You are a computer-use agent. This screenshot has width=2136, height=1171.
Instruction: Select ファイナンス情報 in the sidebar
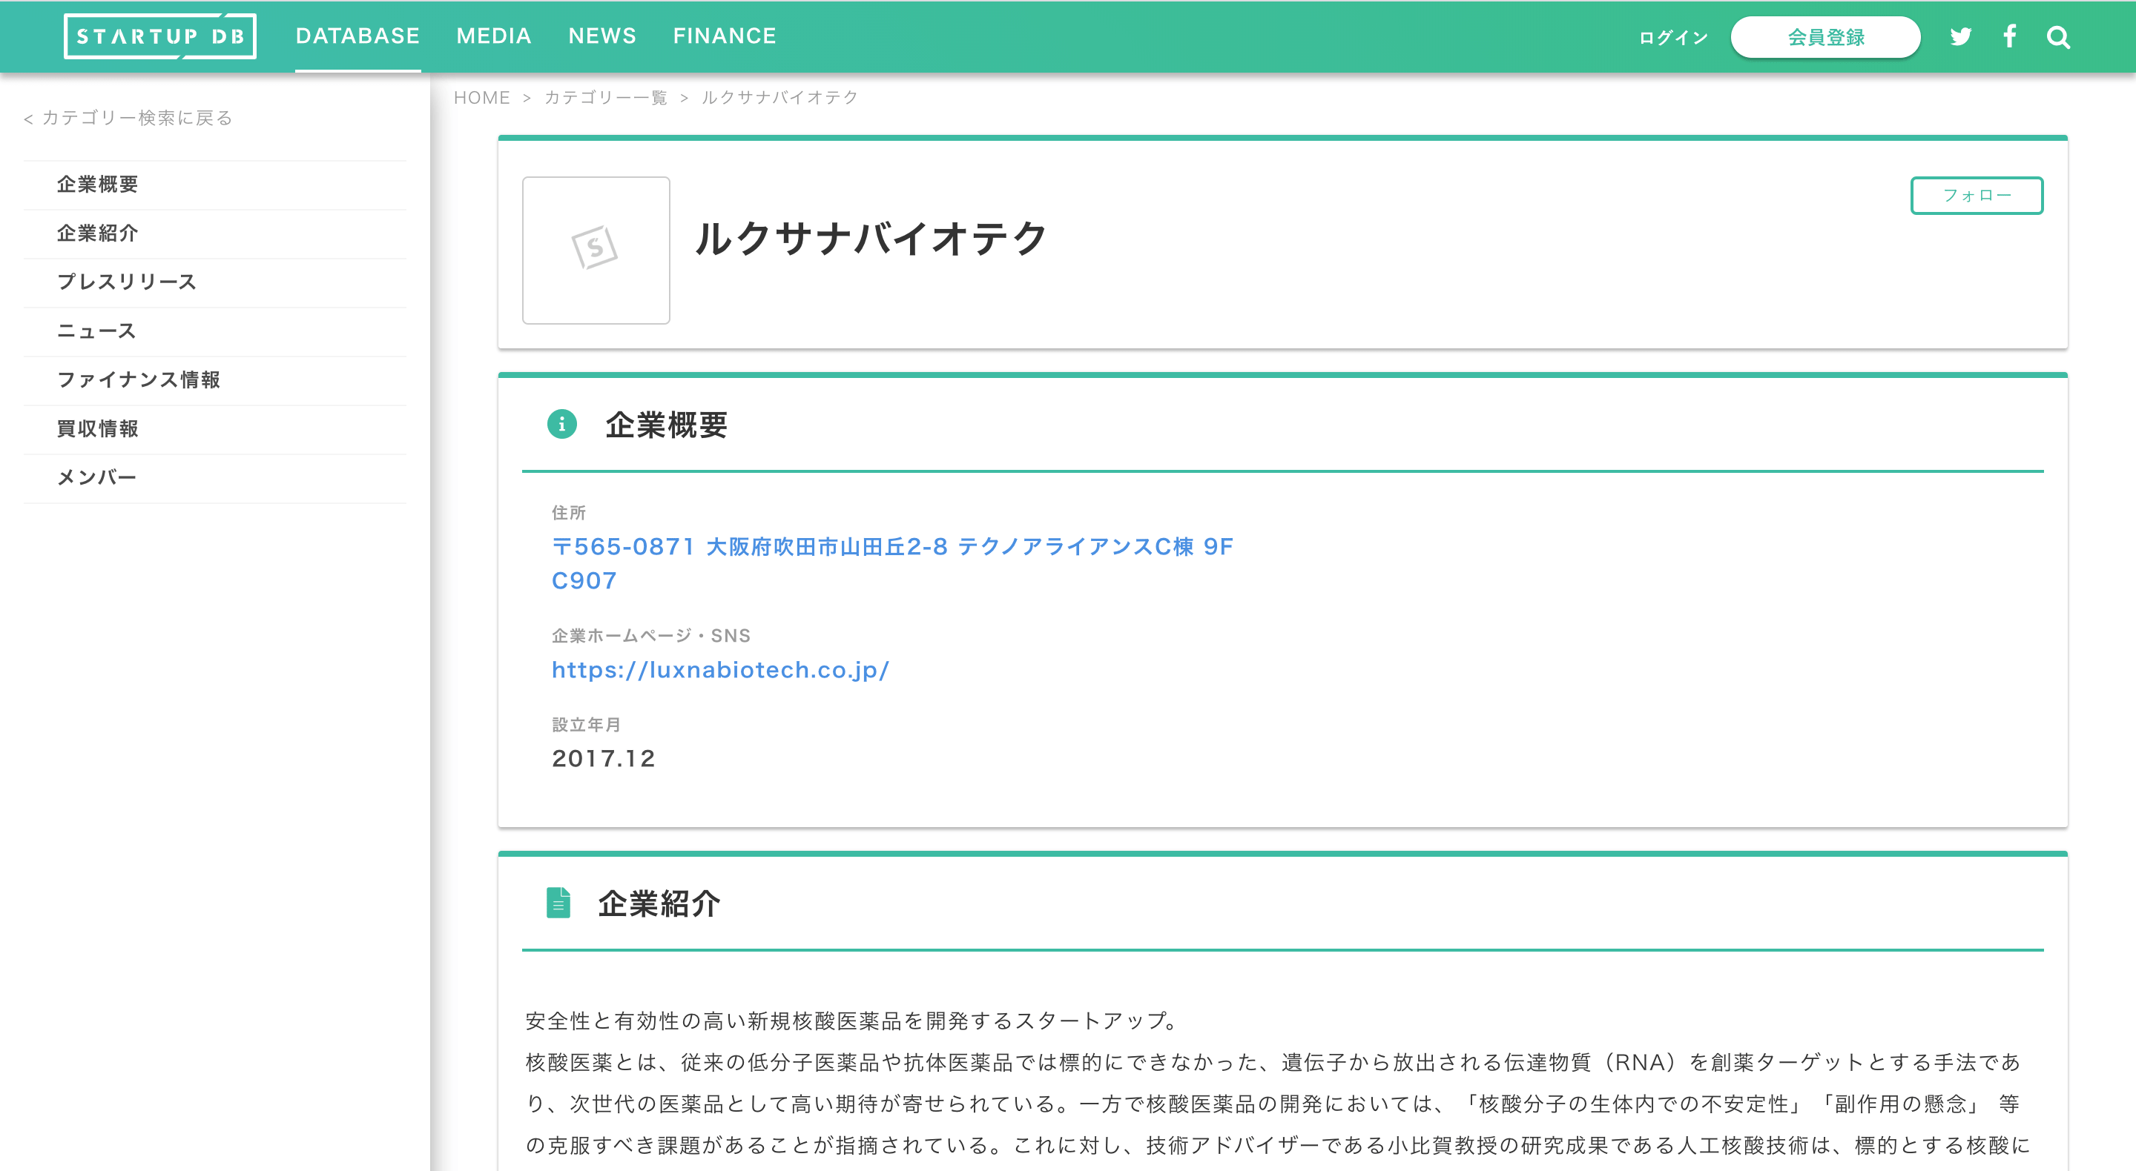(139, 380)
